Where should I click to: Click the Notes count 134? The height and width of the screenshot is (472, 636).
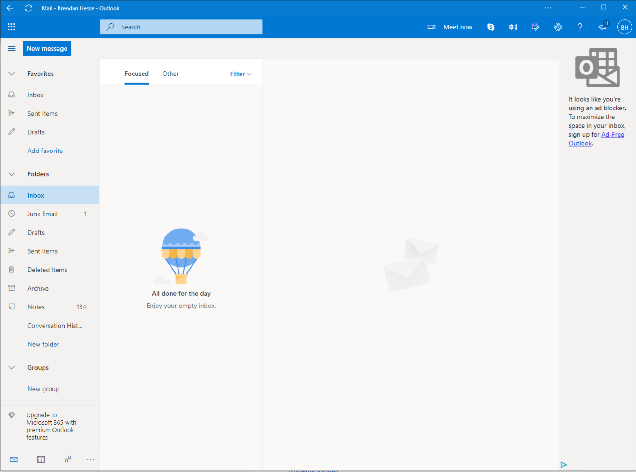click(81, 307)
